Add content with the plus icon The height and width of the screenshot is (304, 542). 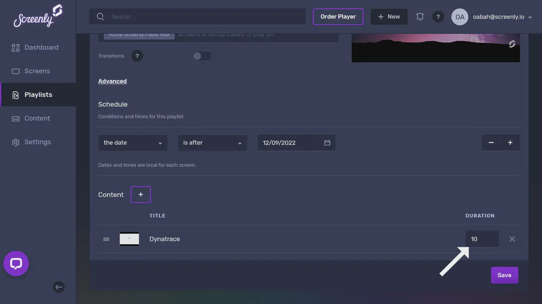click(140, 194)
